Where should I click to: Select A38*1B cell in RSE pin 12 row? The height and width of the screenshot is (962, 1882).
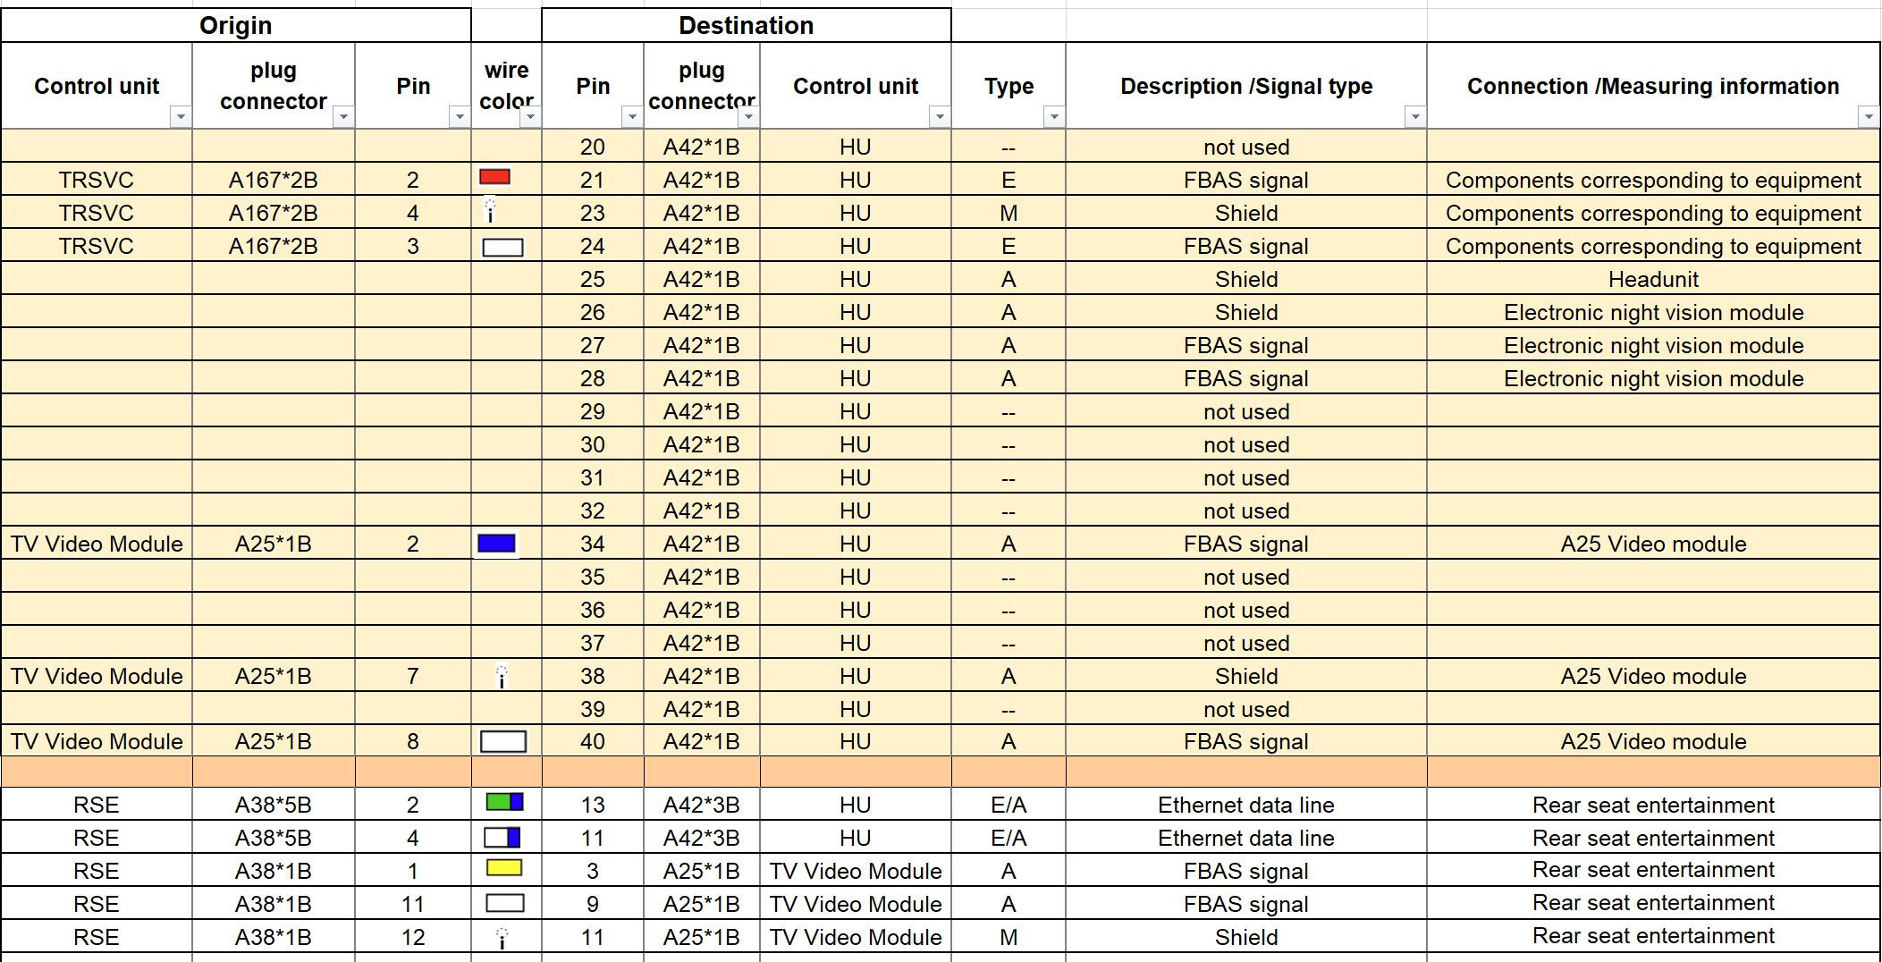point(274,937)
